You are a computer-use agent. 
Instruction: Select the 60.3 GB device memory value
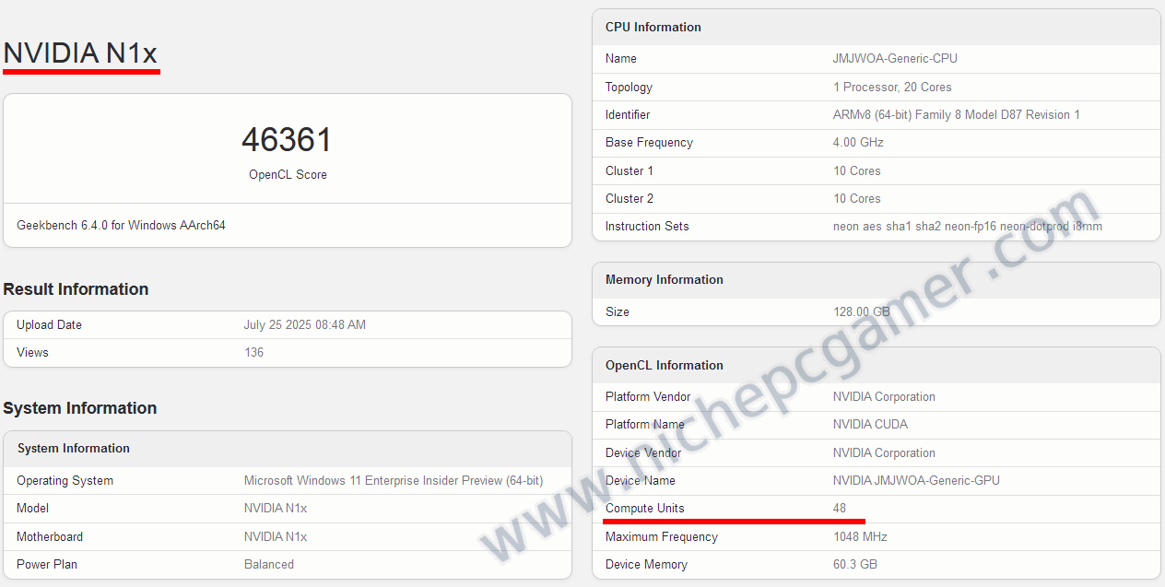point(855,564)
